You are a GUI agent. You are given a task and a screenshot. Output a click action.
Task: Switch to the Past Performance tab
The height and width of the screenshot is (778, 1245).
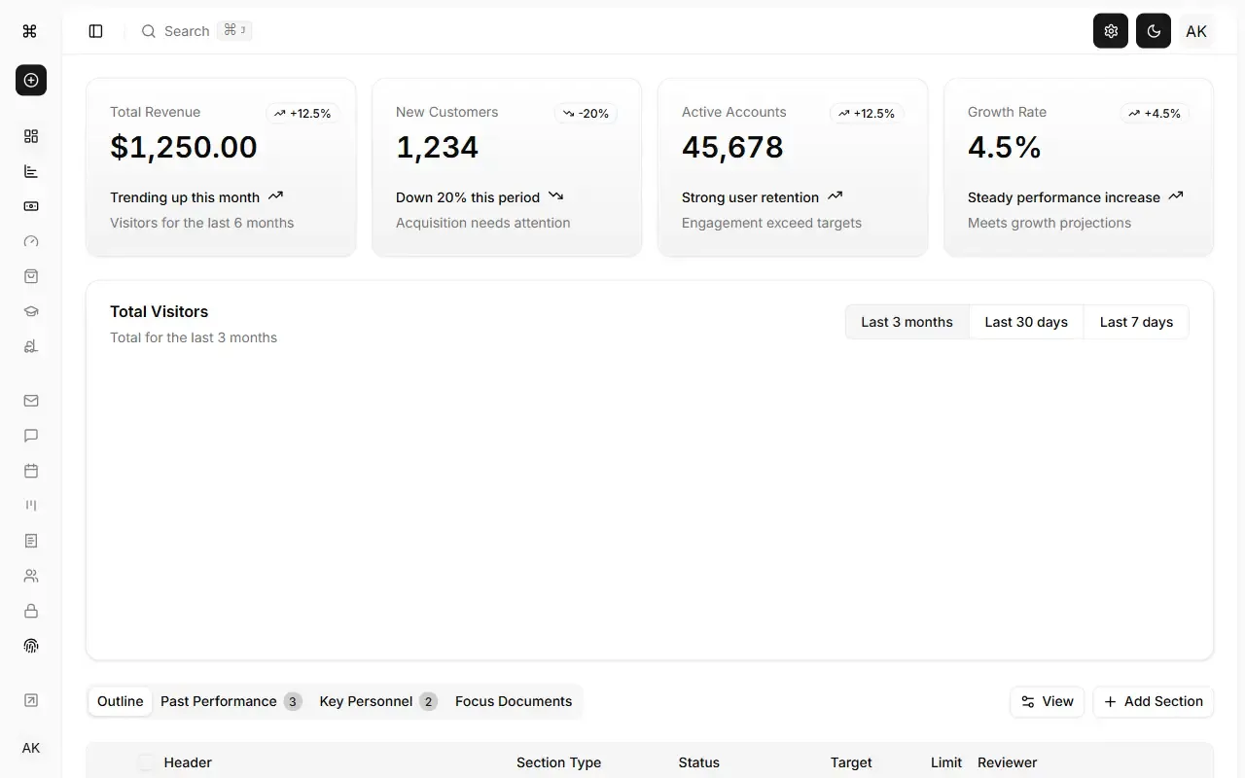point(231,701)
